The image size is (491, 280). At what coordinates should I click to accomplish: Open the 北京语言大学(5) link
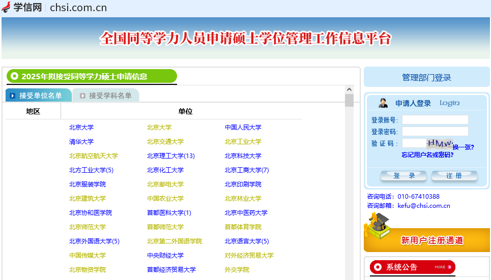(247, 241)
